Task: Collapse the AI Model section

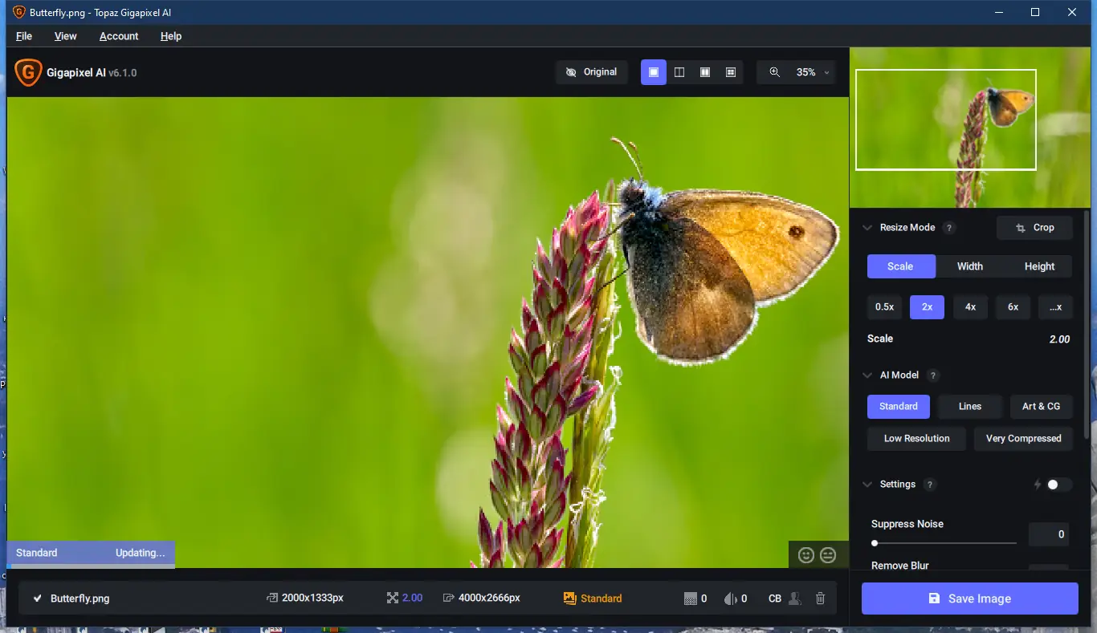Action: tap(867, 375)
